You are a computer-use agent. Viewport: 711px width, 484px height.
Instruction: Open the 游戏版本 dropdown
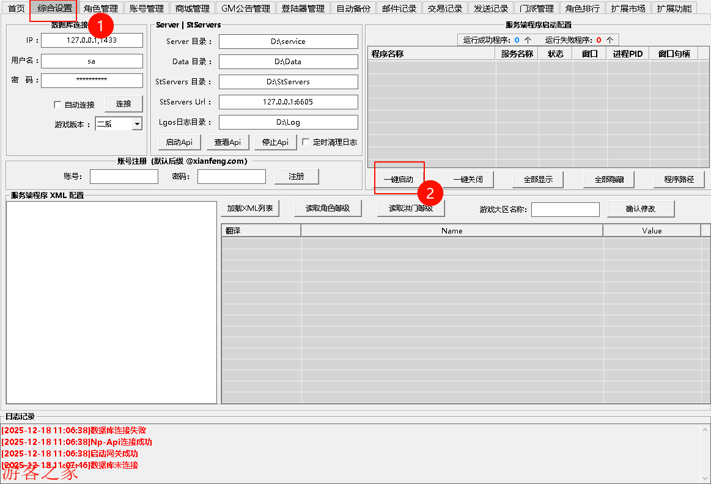136,124
